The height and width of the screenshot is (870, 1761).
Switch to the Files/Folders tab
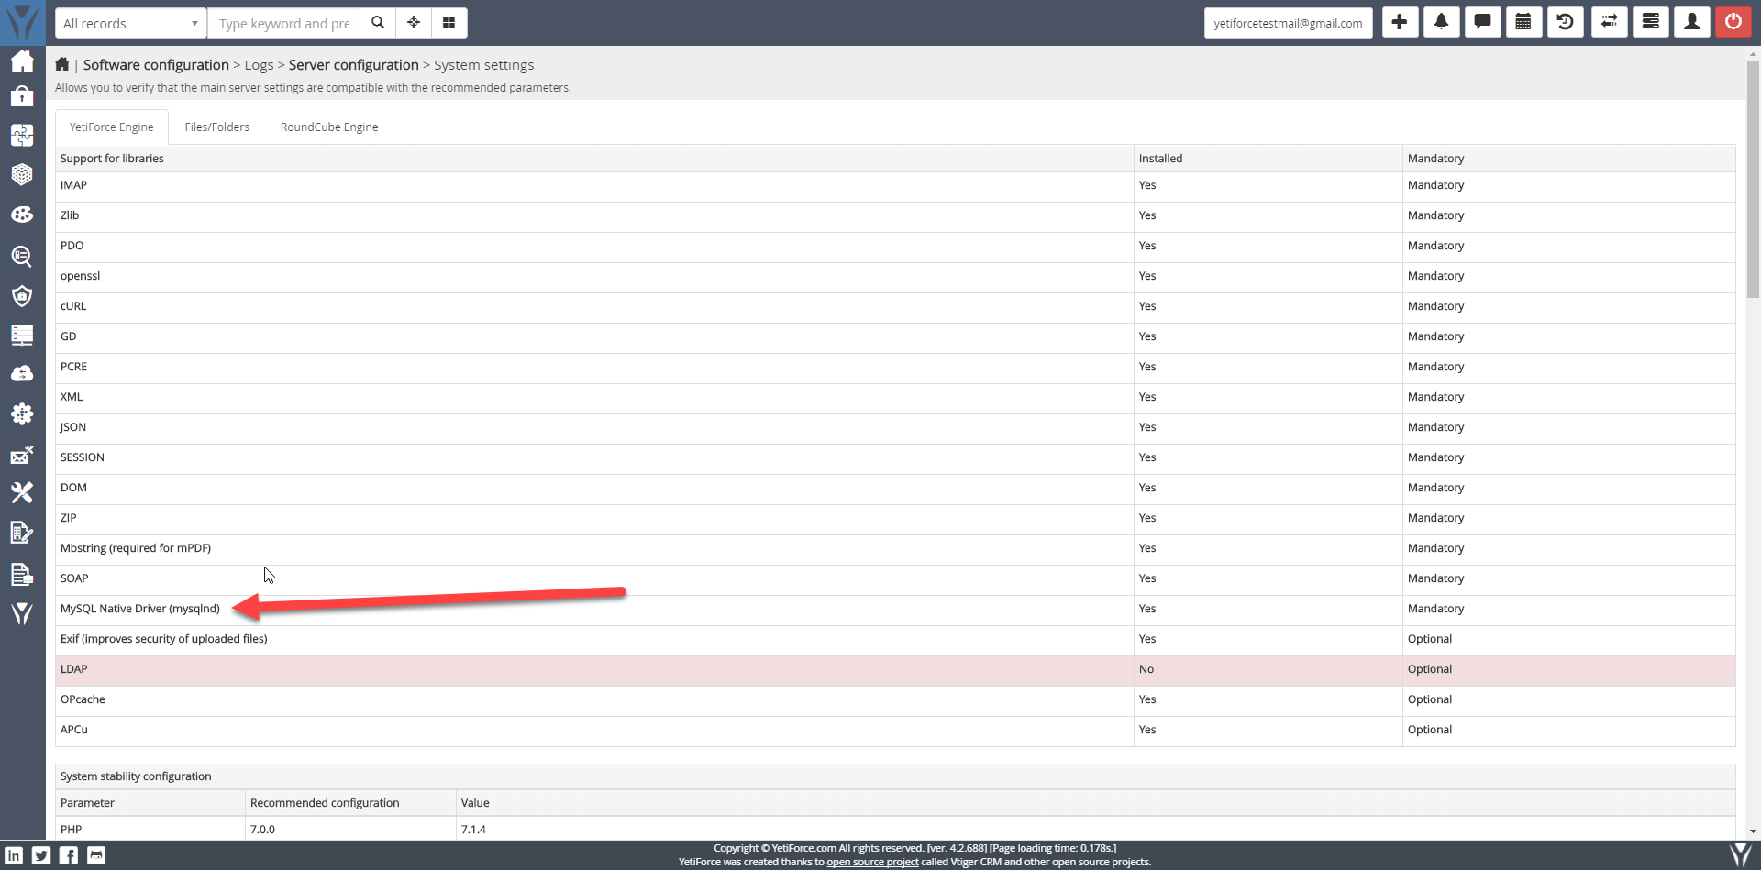click(217, 127)
